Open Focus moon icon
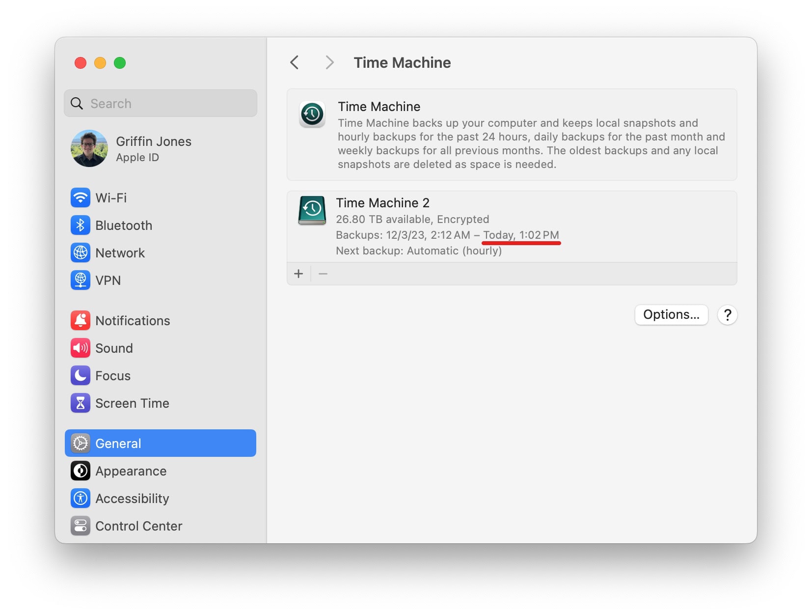This screenshot has width=812, height=616. pos(81,376)
